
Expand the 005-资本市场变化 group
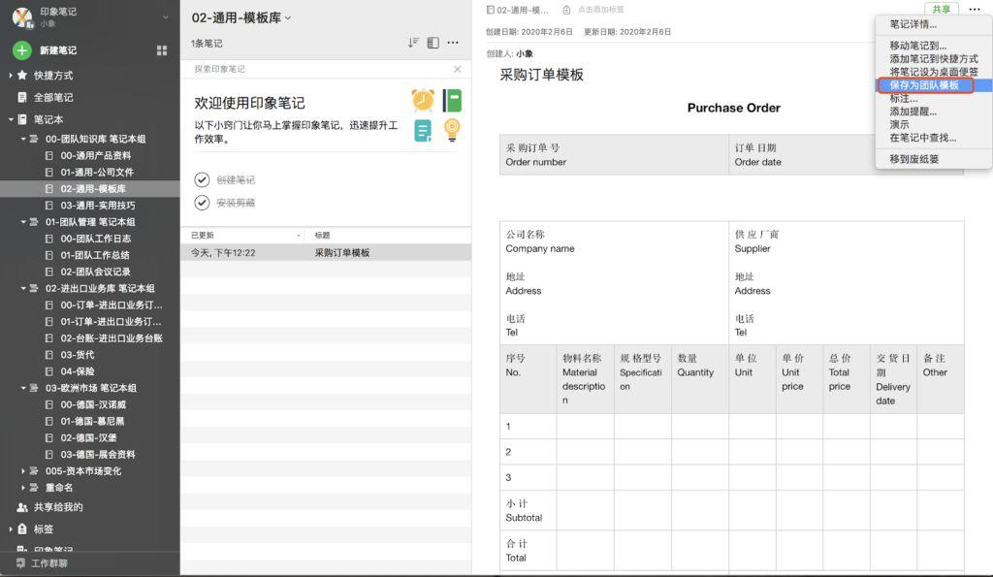[23, 470]
